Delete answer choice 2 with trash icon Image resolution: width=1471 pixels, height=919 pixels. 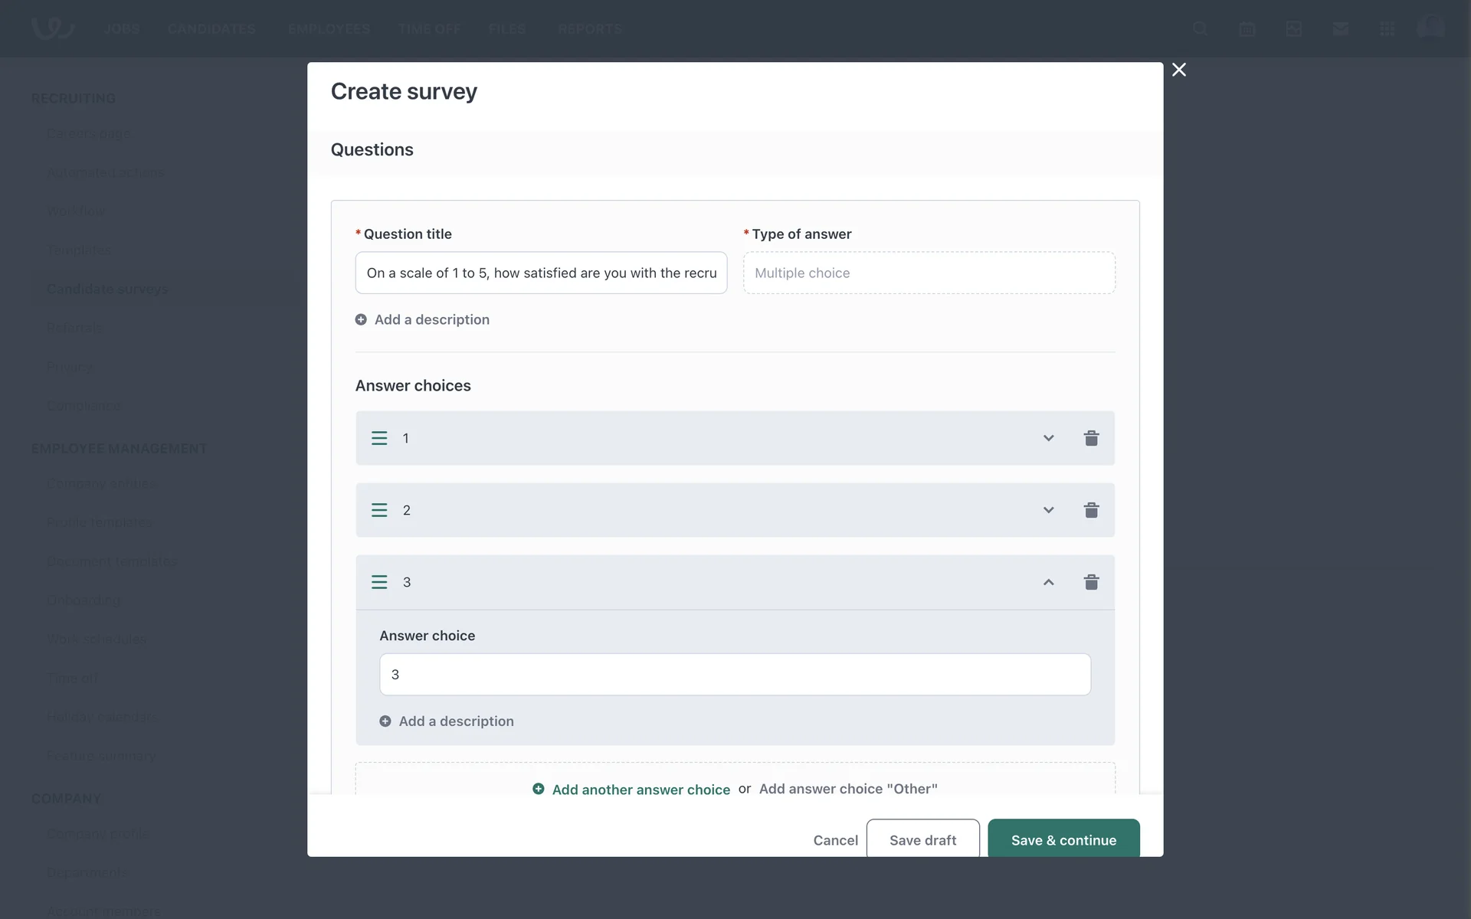1091,510
